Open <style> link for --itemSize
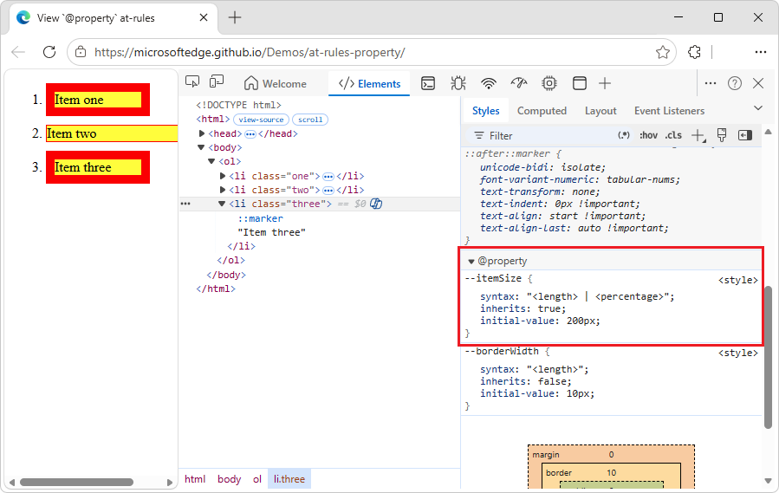 pyautogui.click(x=737, y=281)
